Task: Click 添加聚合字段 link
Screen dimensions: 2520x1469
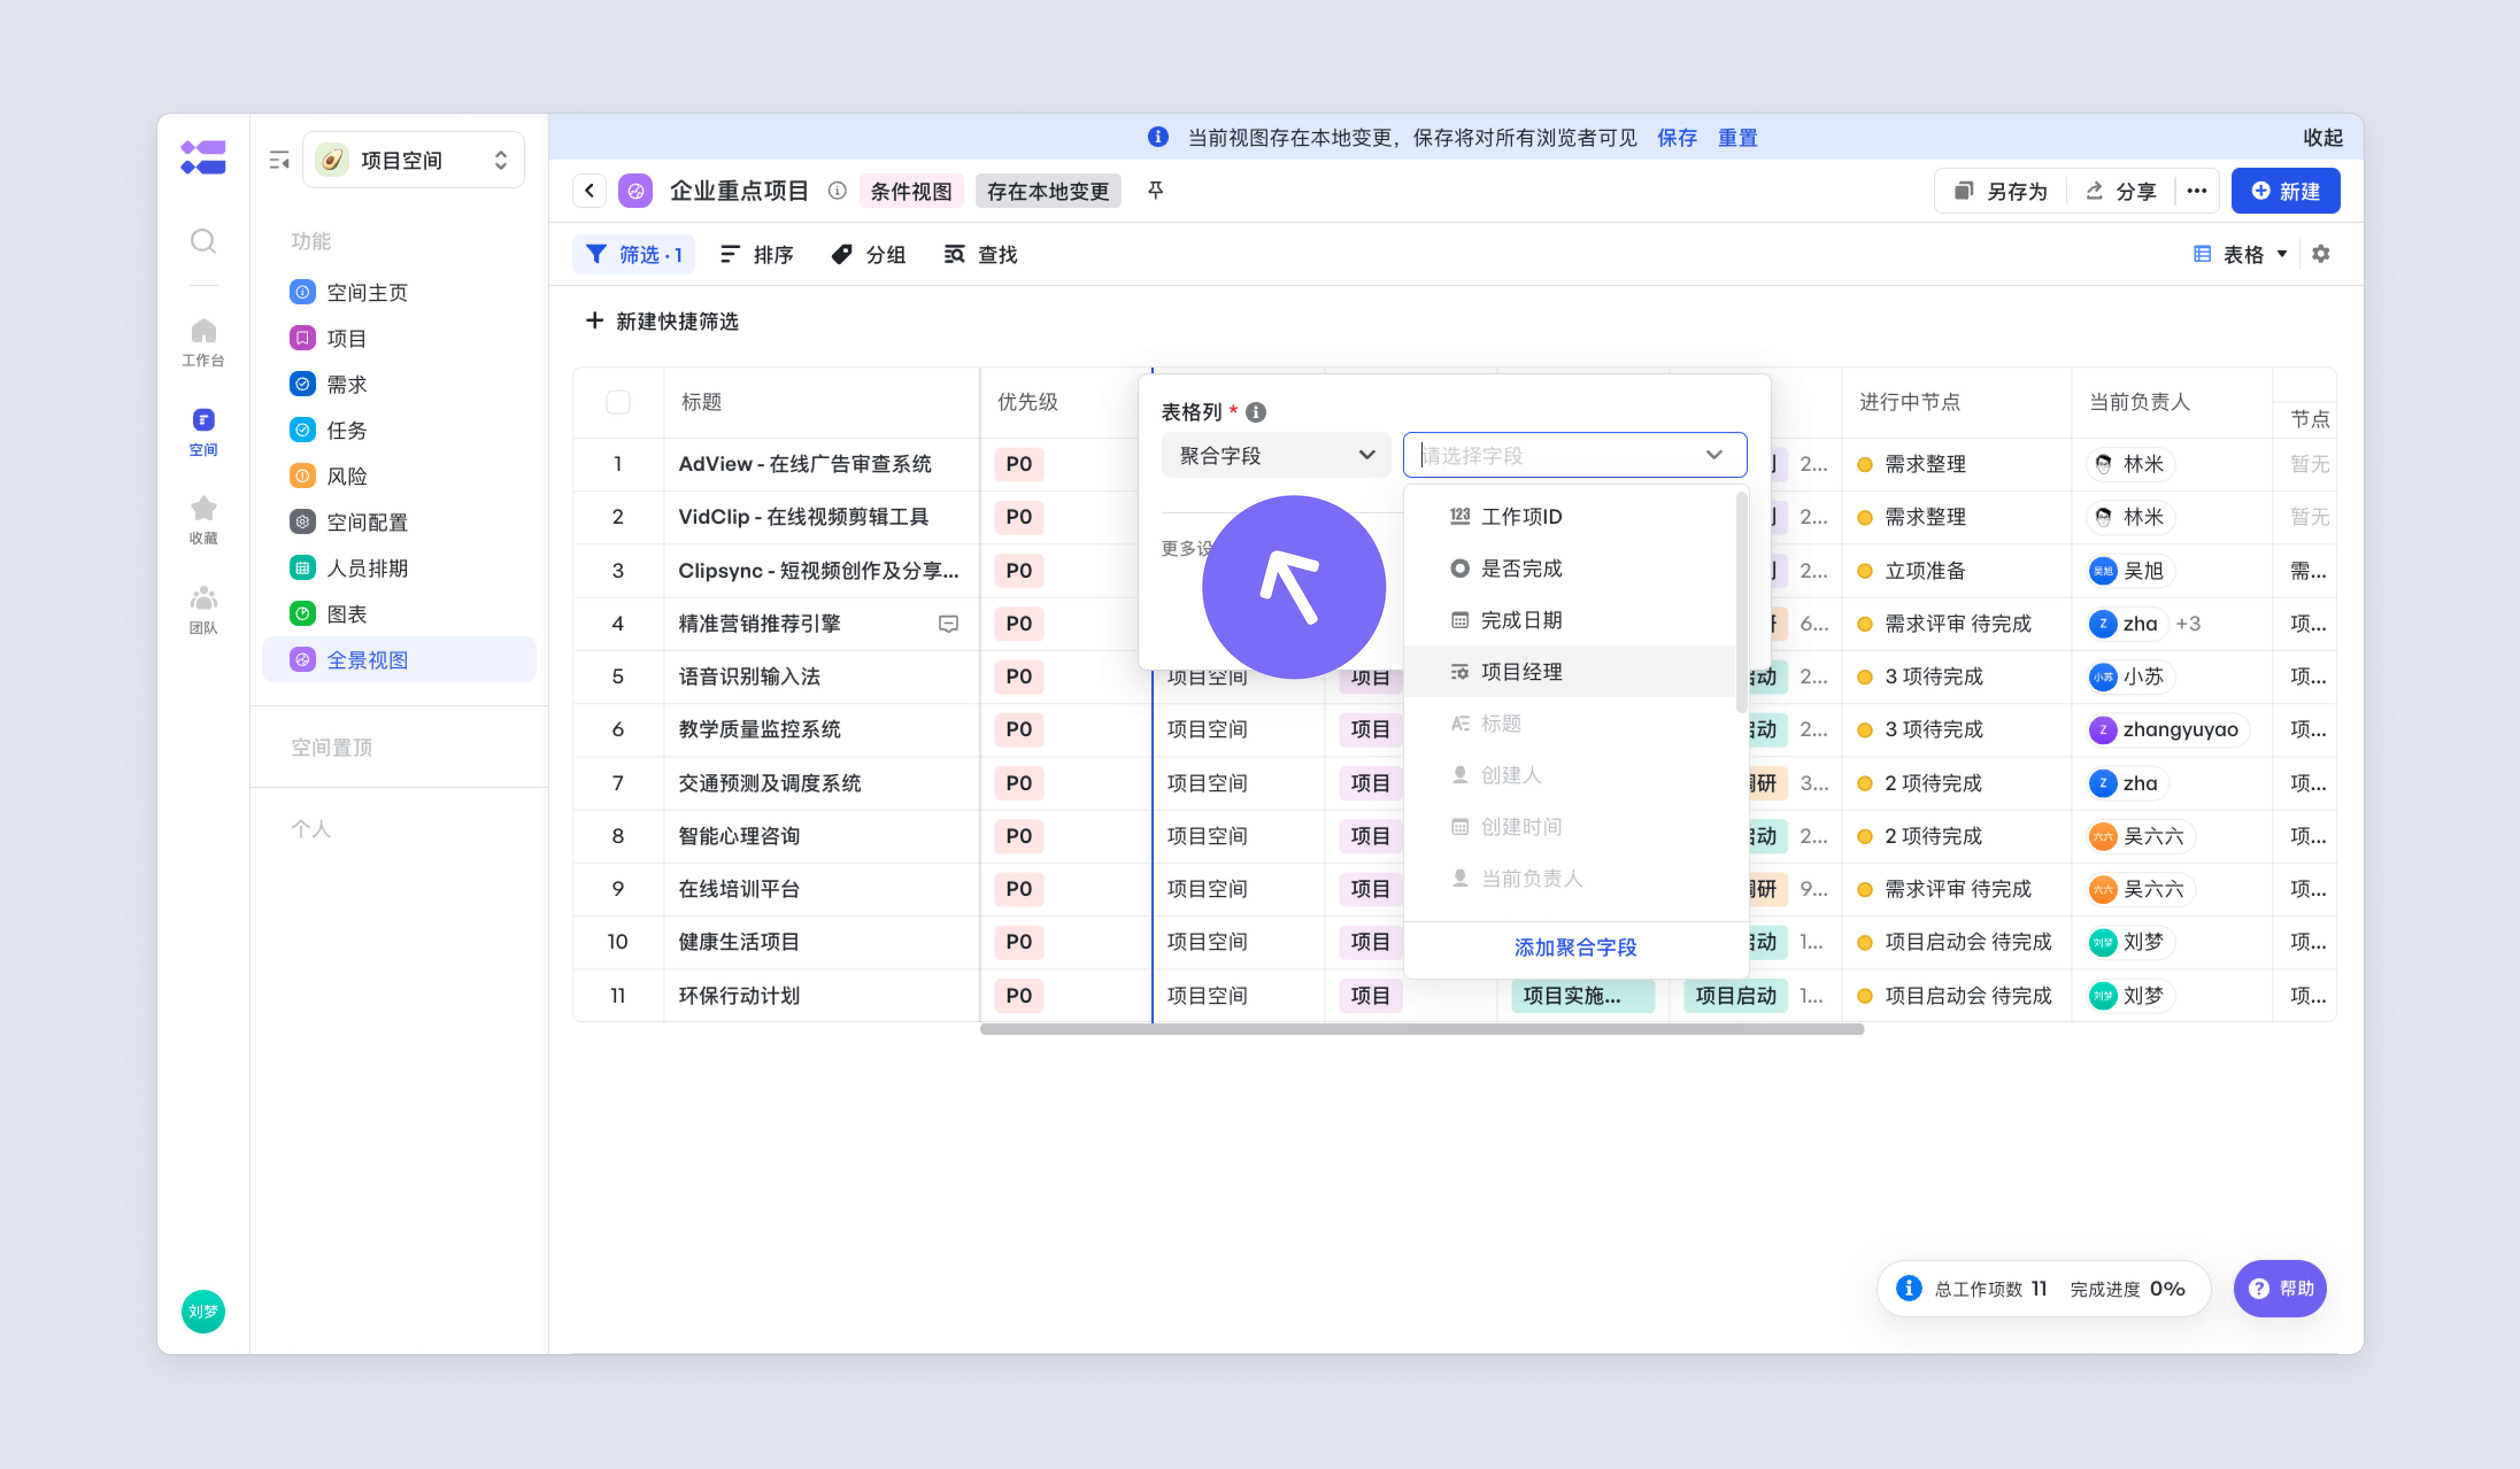Action: 1575,946
